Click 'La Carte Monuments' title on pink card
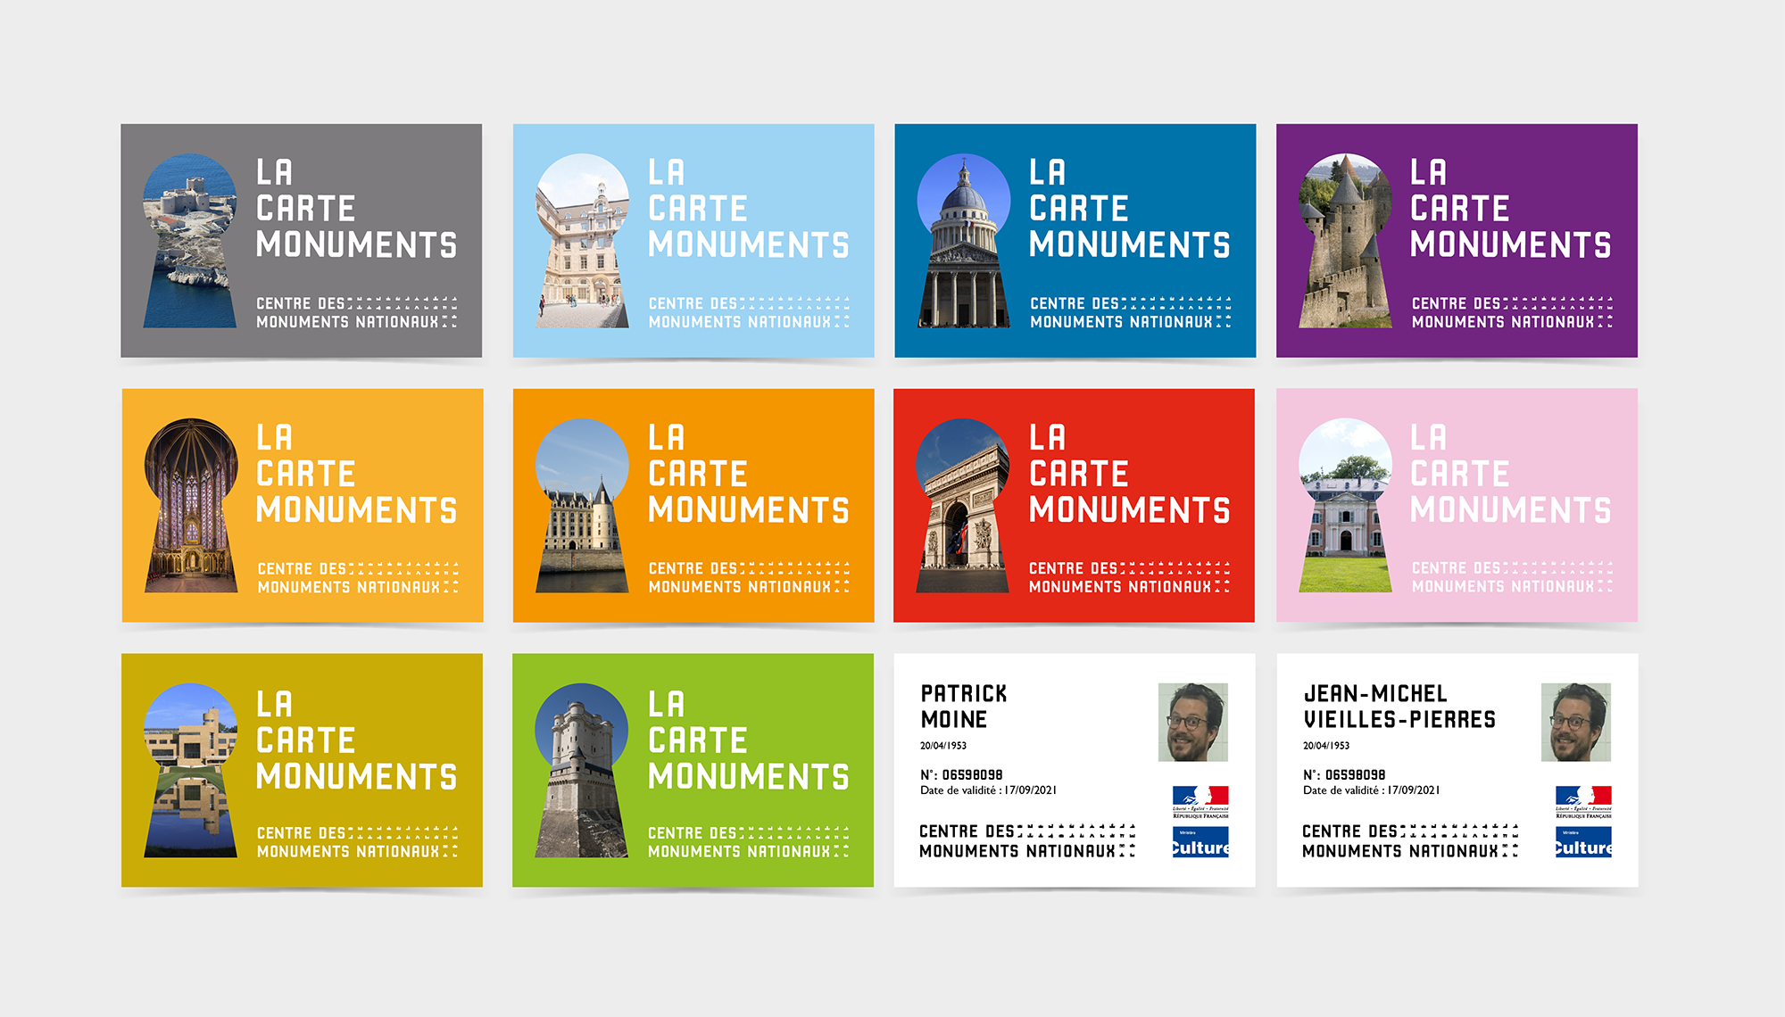Viewport: 1785px width, 1017px height. pyautogui.click(x=1510, y=474)
